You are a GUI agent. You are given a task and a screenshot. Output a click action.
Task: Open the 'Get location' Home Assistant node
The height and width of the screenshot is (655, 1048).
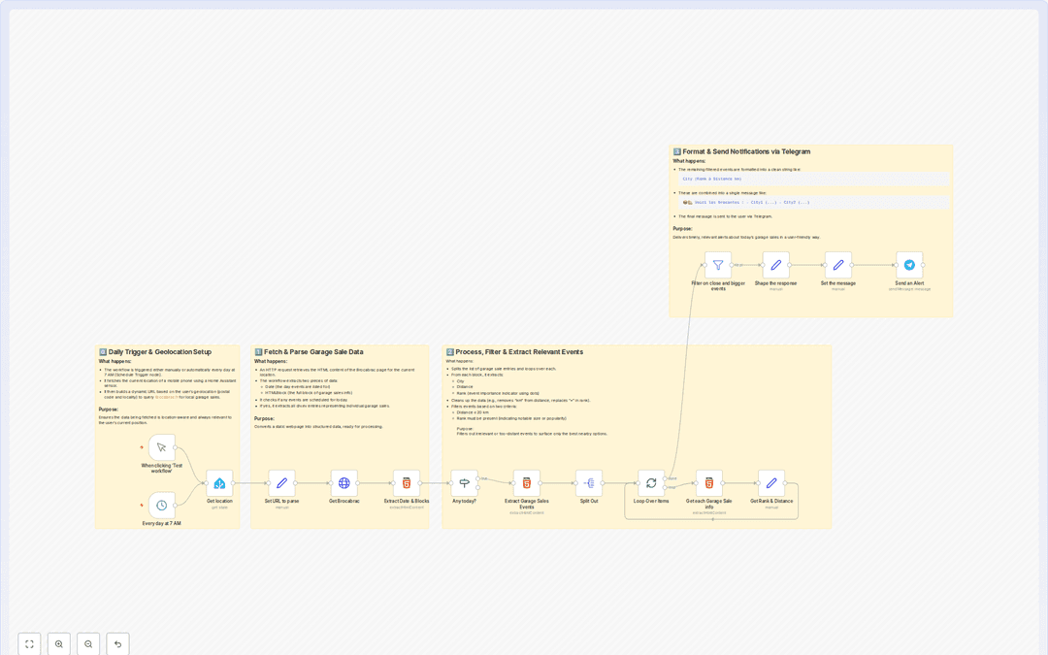(219, 483)
